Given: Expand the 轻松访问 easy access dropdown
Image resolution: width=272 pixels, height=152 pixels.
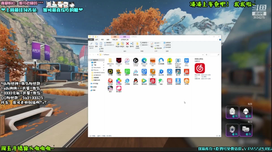Looking at the screenshot, I should [x=144, y=45].
